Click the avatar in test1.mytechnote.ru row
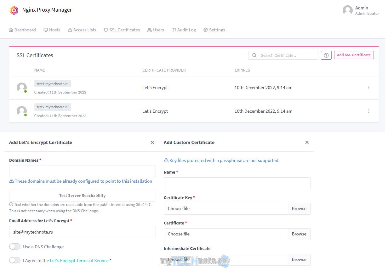The width and height of the screenshot is (388, 275). click(x=22, y=88)
